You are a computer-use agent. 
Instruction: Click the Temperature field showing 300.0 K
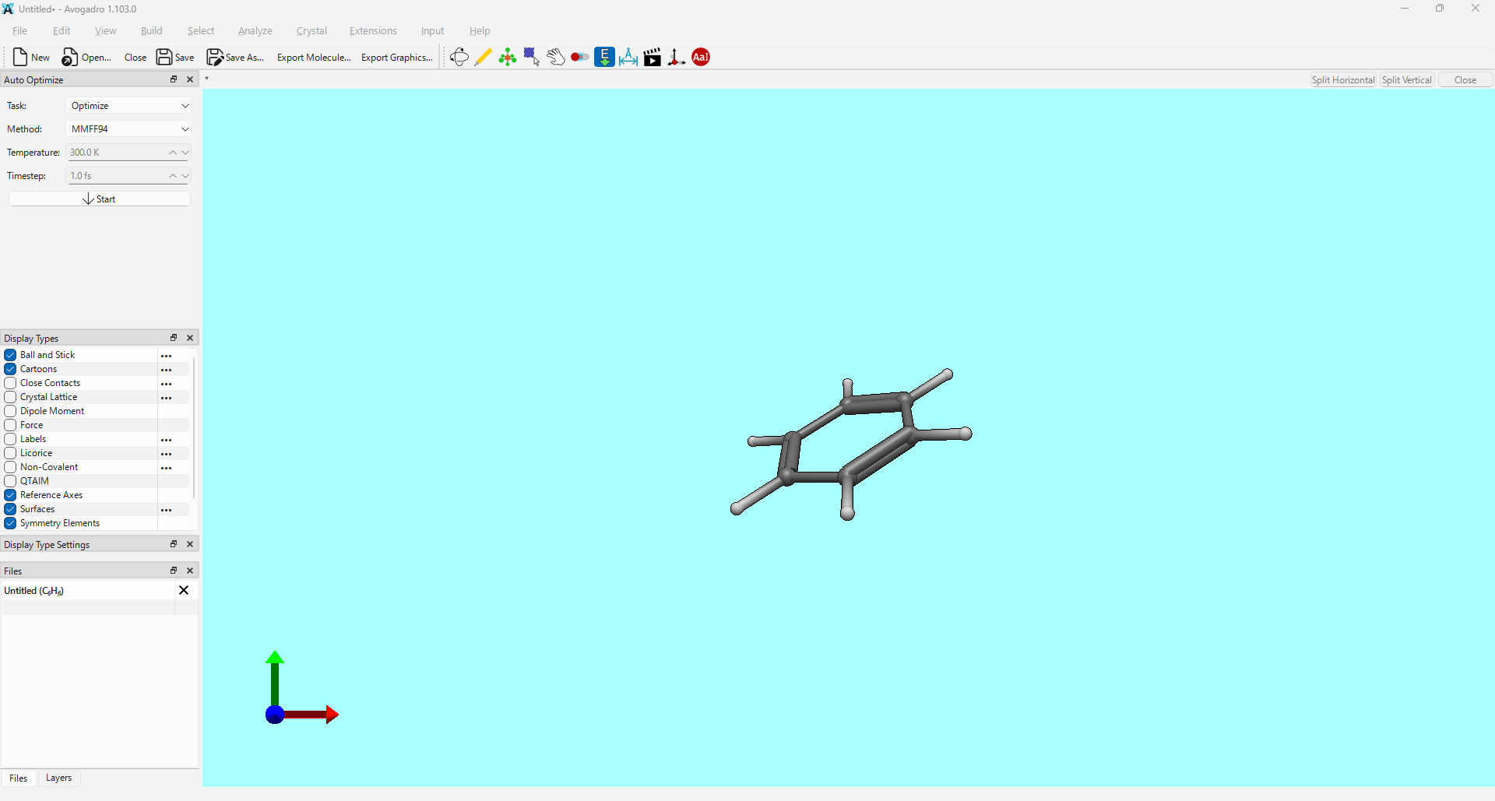click(117, 153)
